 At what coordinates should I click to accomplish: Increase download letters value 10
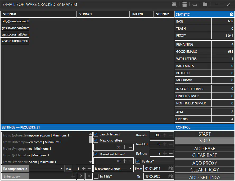coord(125,161)
